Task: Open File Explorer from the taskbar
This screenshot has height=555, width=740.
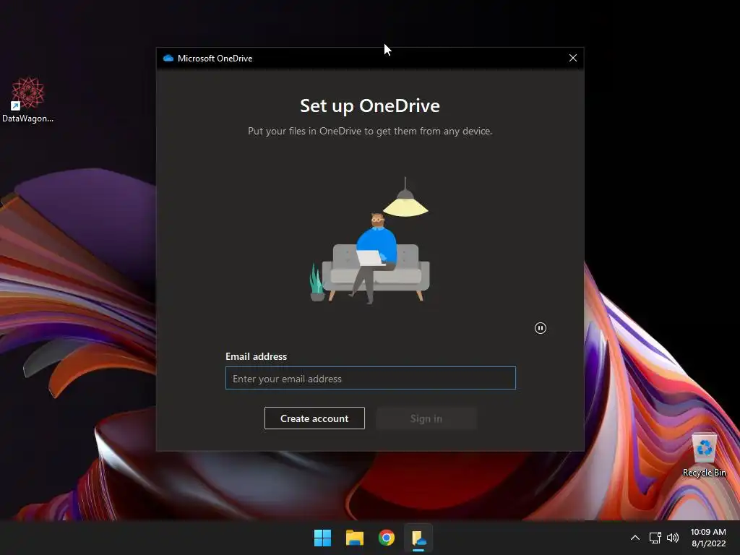Action: point(354,538)
